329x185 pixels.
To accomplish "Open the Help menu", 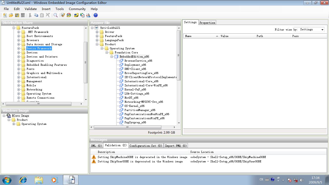I will pyautogui.click(x=94, y=9).
